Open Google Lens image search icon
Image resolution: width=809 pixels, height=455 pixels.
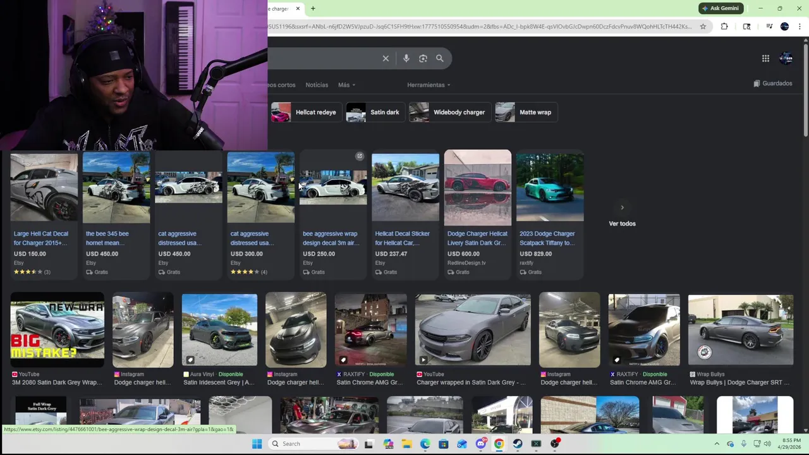point(423,58)
